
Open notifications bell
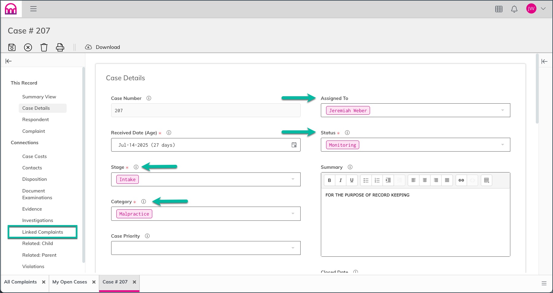click(x=514, y=9)
